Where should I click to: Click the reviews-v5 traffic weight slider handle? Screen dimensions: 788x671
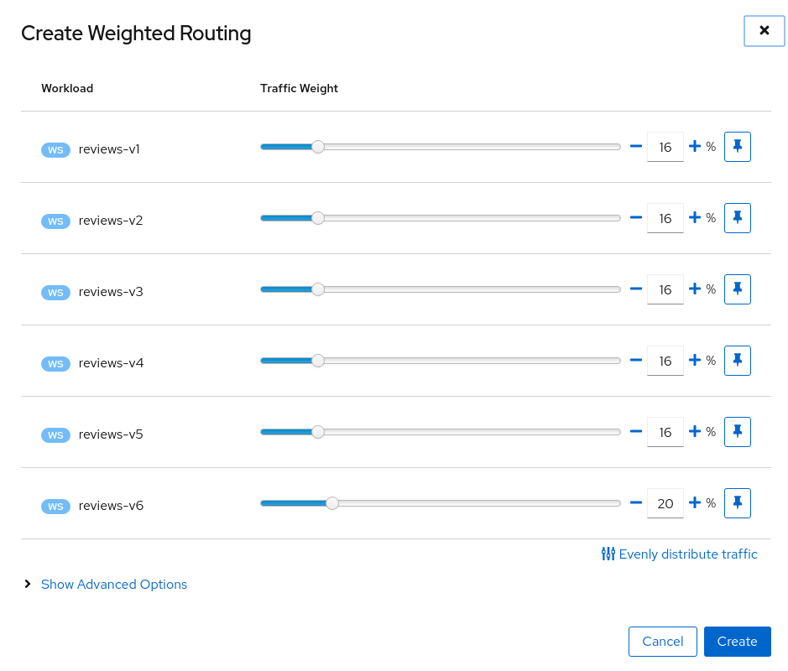317,431
